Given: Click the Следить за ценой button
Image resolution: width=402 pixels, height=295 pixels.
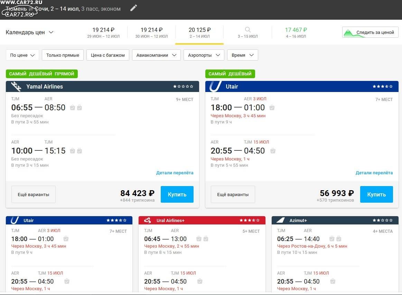Looking at the screenshot, I should (x=370, y=32).
